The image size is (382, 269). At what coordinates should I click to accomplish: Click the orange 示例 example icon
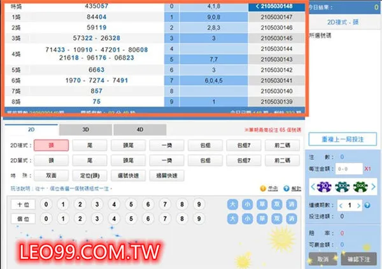tap(263, 189)
